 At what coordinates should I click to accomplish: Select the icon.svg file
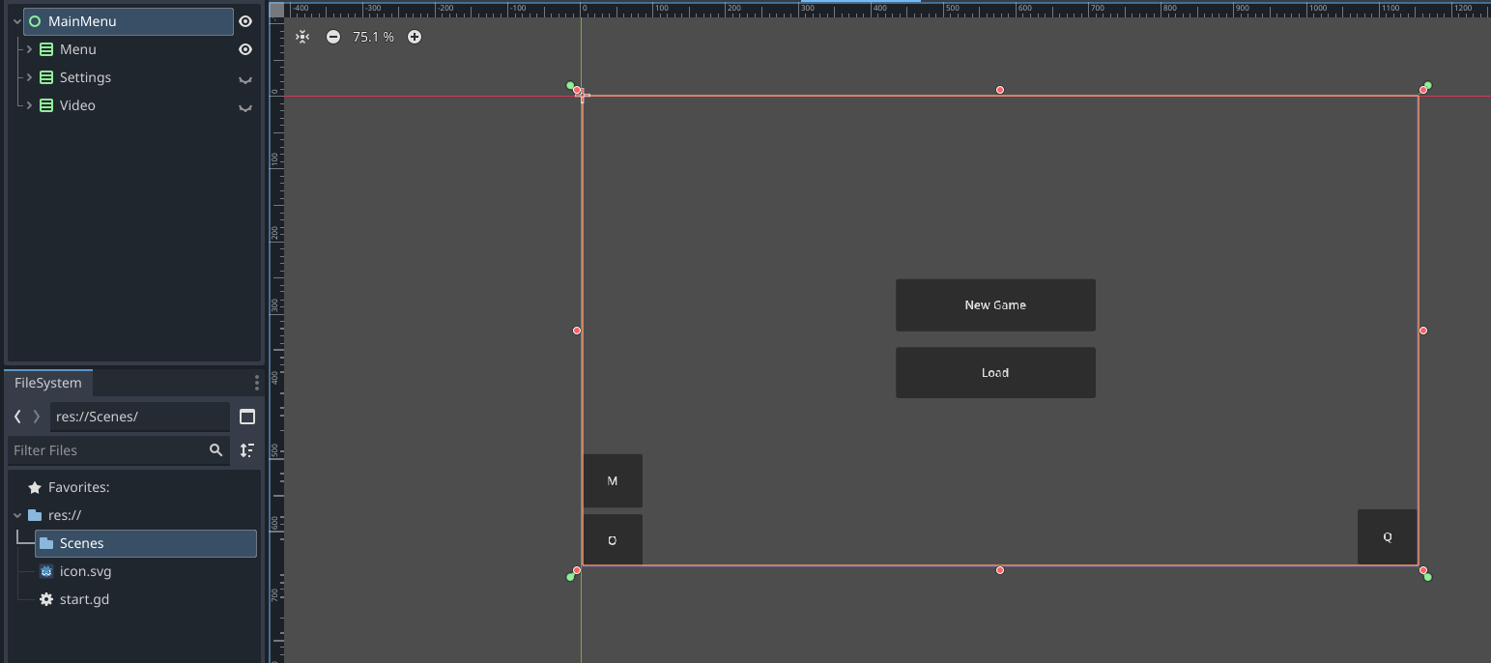point(85,571)
